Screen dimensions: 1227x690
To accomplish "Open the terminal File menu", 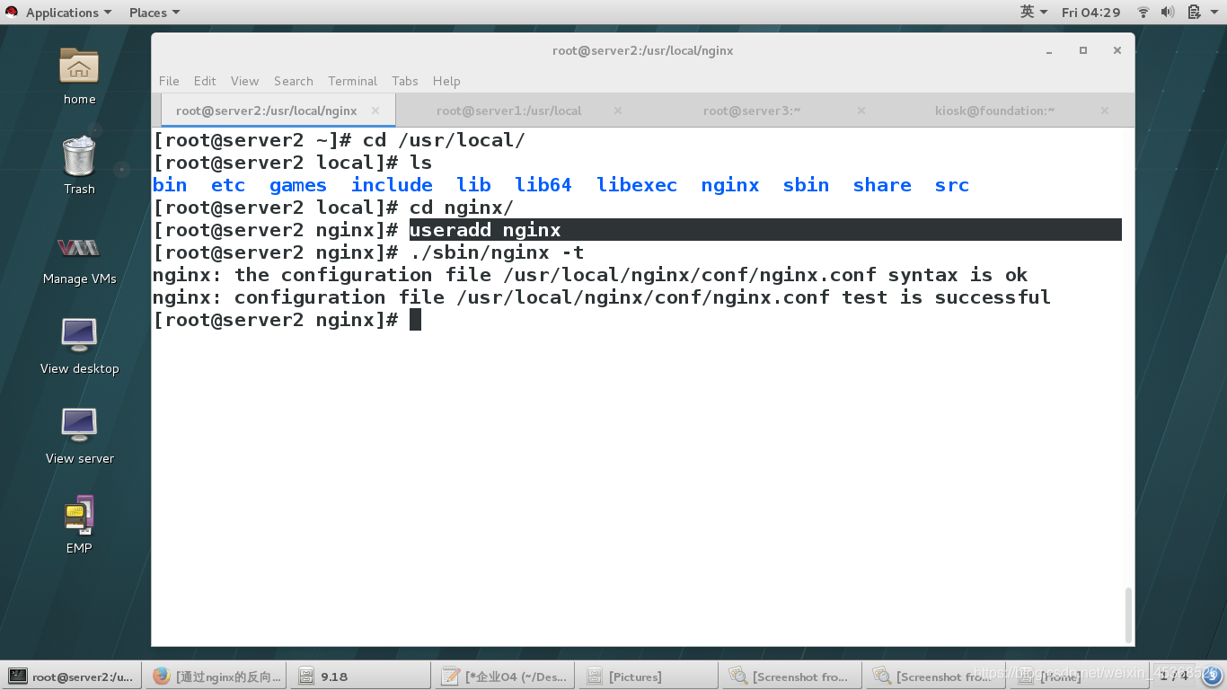I will pos(169,81).
